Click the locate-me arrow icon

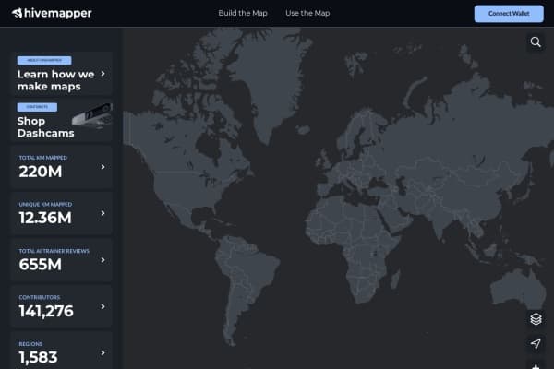pos(536,343)
